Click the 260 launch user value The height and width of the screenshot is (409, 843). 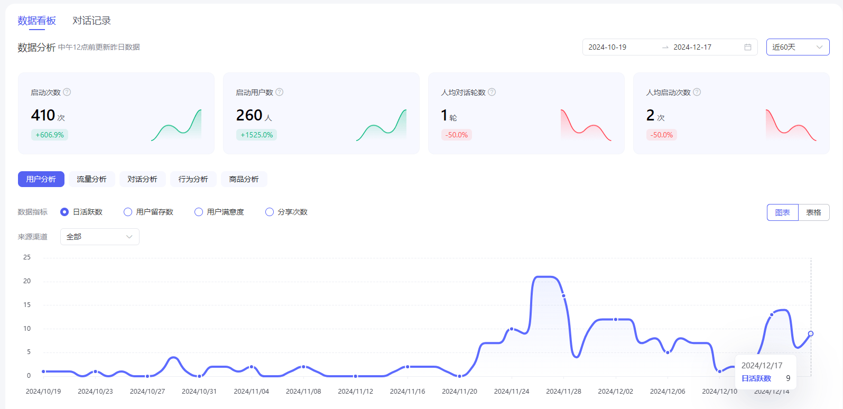[249, 115]
